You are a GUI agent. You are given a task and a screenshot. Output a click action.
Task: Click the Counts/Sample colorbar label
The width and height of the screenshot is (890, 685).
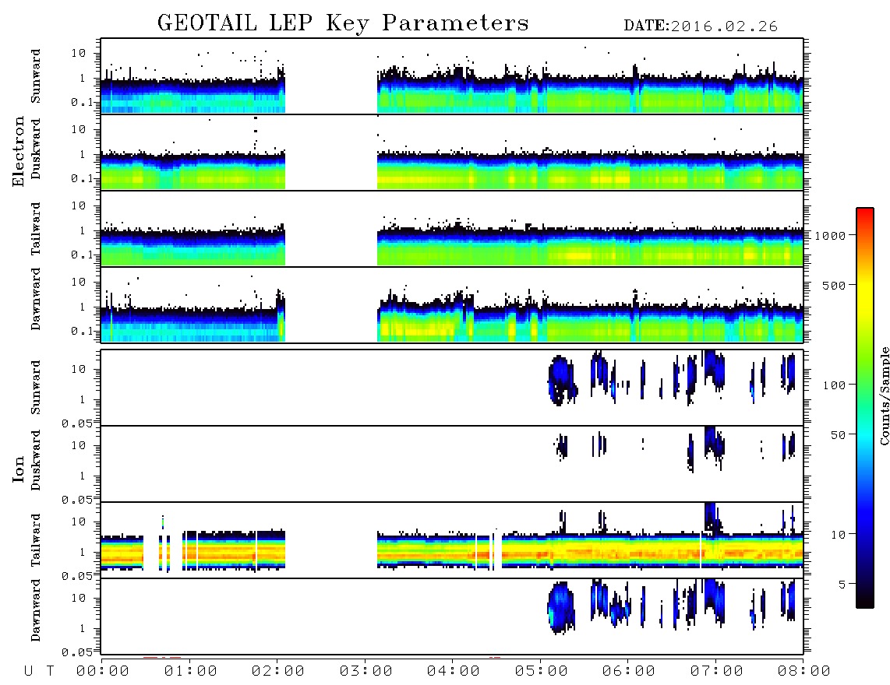coord(884,395)
